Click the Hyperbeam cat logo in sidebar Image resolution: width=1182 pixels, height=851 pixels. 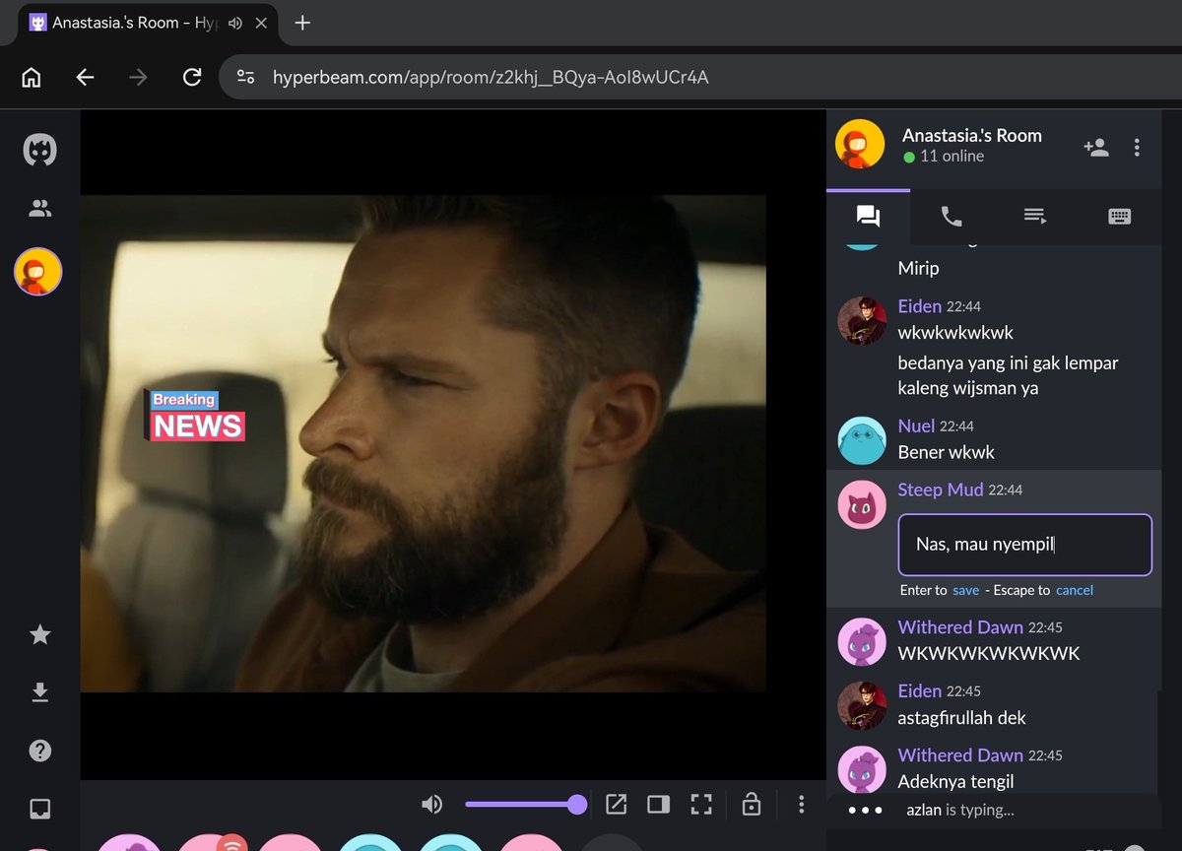pyautogui.click(x=39, y=150)
